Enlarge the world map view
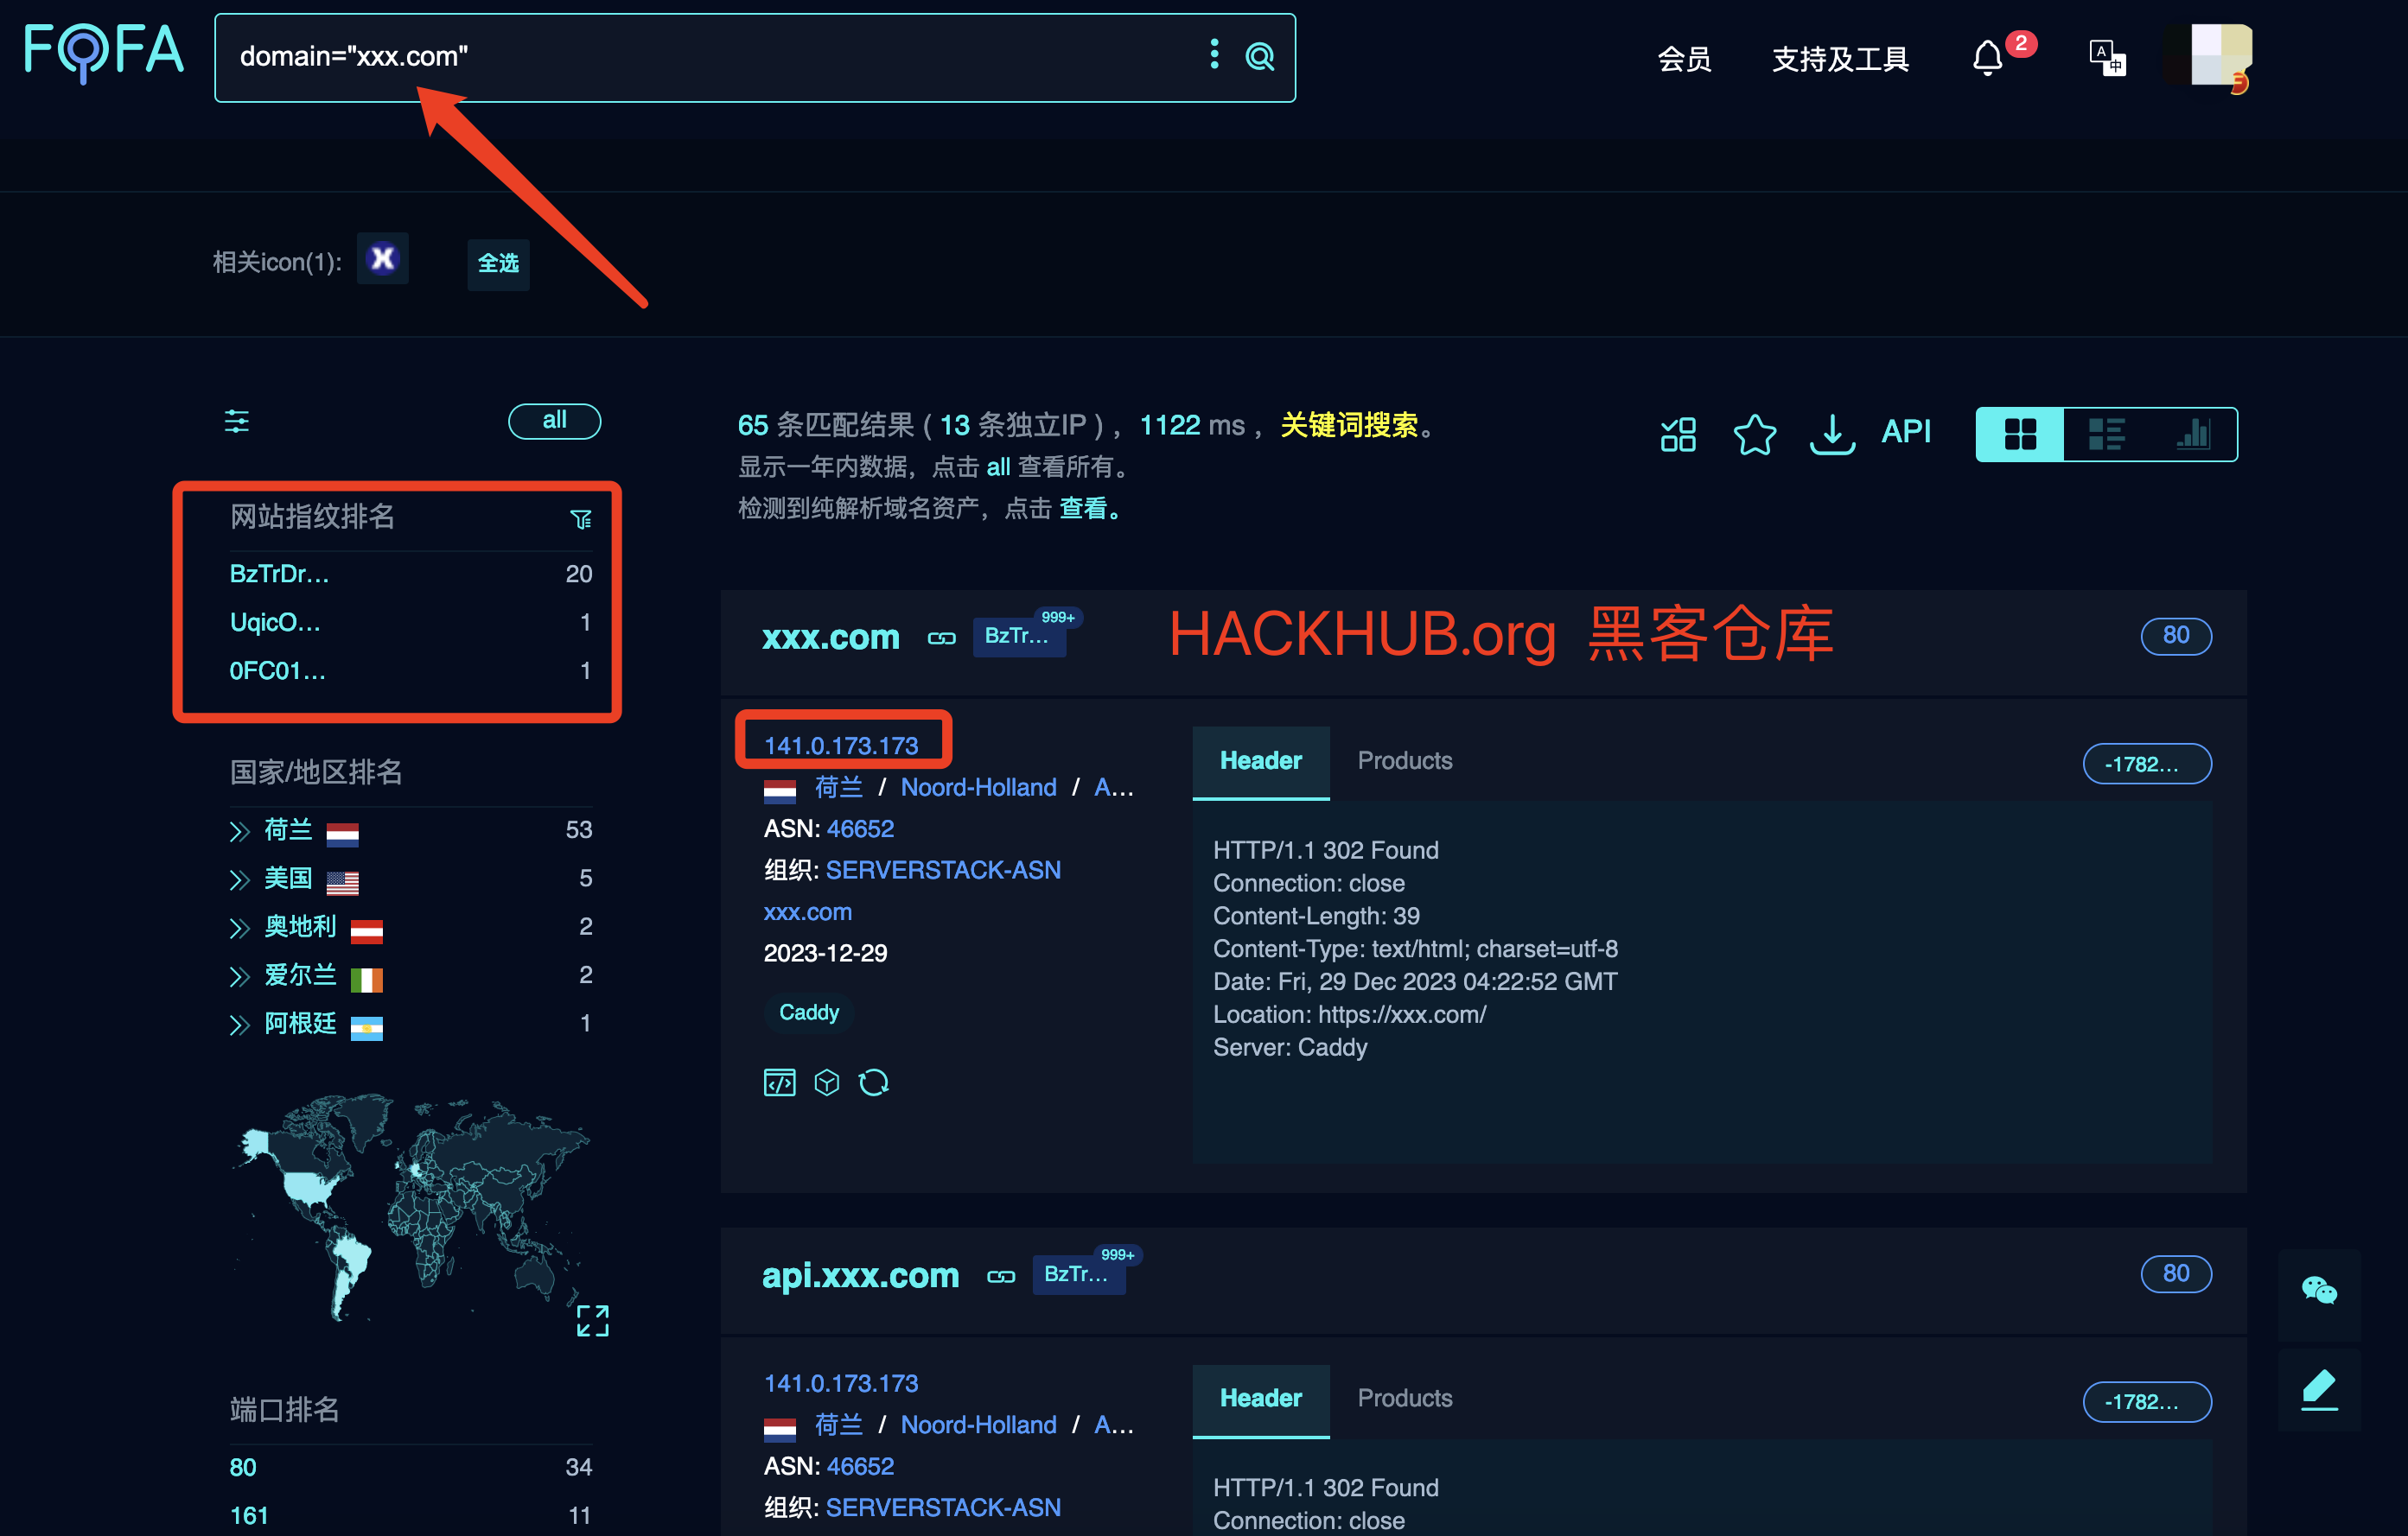 pyautogui.click(x=593, y=1320)
